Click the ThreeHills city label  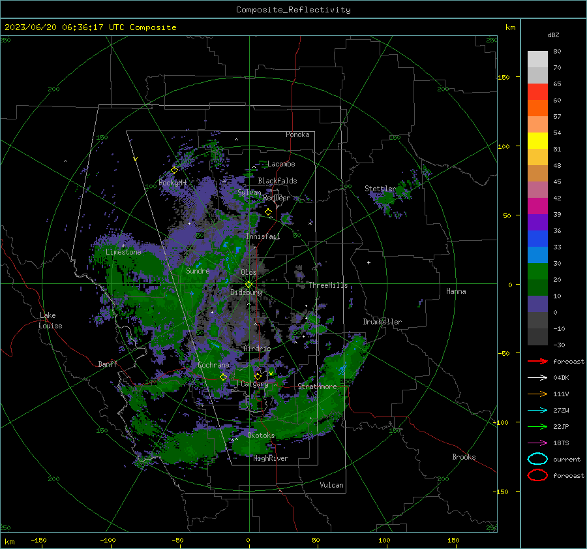tap(328, 285)
